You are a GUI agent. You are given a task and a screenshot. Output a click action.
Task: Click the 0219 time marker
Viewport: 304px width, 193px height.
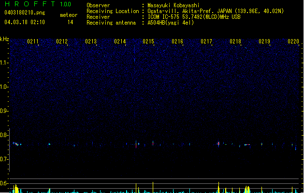(x=264, y=41)
